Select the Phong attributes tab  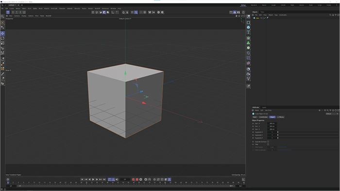tap(281, 117)
